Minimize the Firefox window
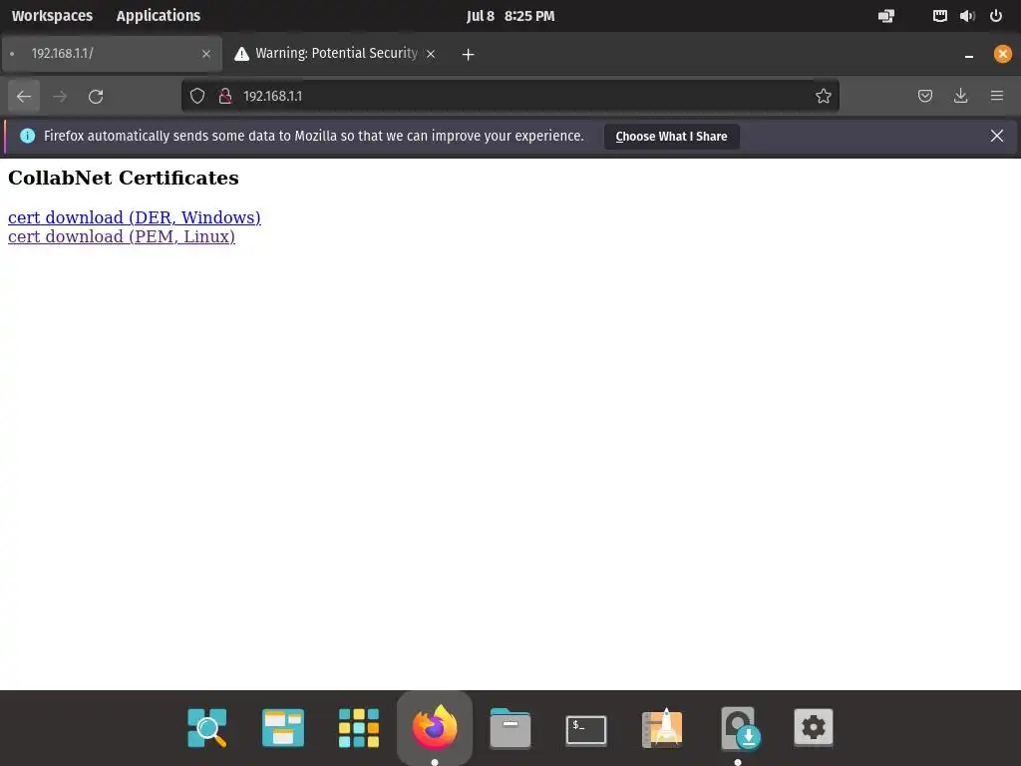 pos(969,55)
